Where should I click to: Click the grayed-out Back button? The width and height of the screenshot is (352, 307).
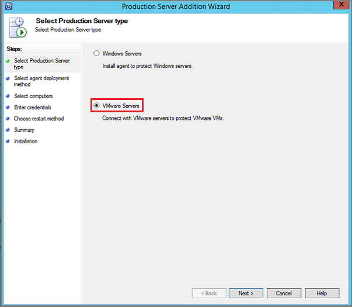tap(209, 294)
